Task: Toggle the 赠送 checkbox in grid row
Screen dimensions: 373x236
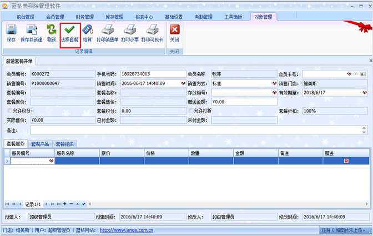Action: coord(346,160)
